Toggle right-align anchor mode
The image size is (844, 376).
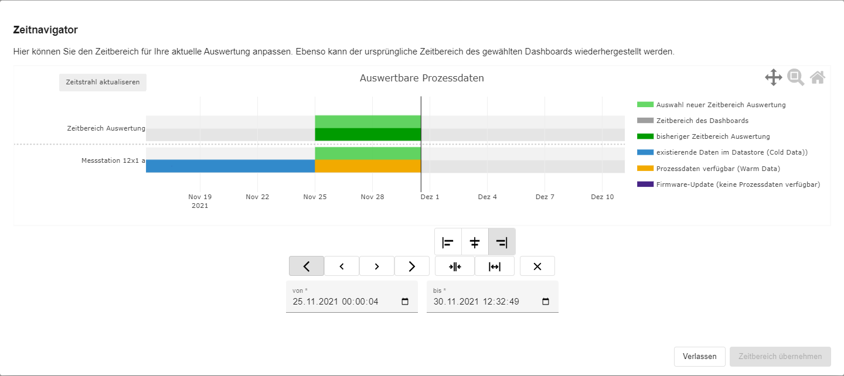(x=502, y=242)
